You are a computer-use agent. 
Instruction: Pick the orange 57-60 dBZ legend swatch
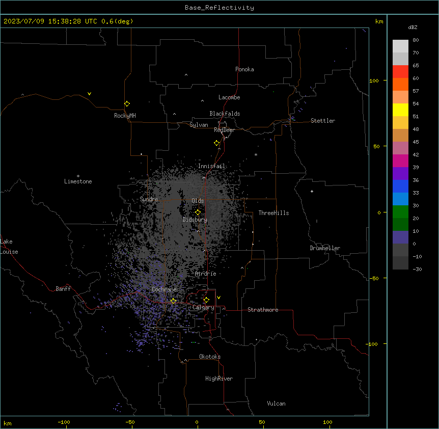[x=400, y=84]
